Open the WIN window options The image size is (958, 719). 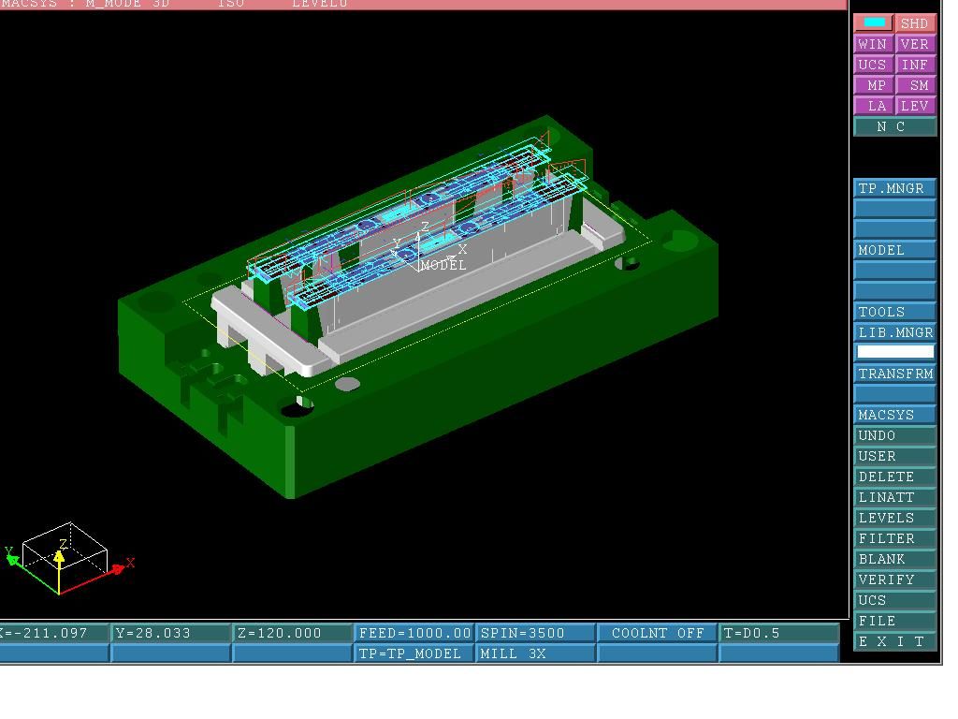(874, 44)
